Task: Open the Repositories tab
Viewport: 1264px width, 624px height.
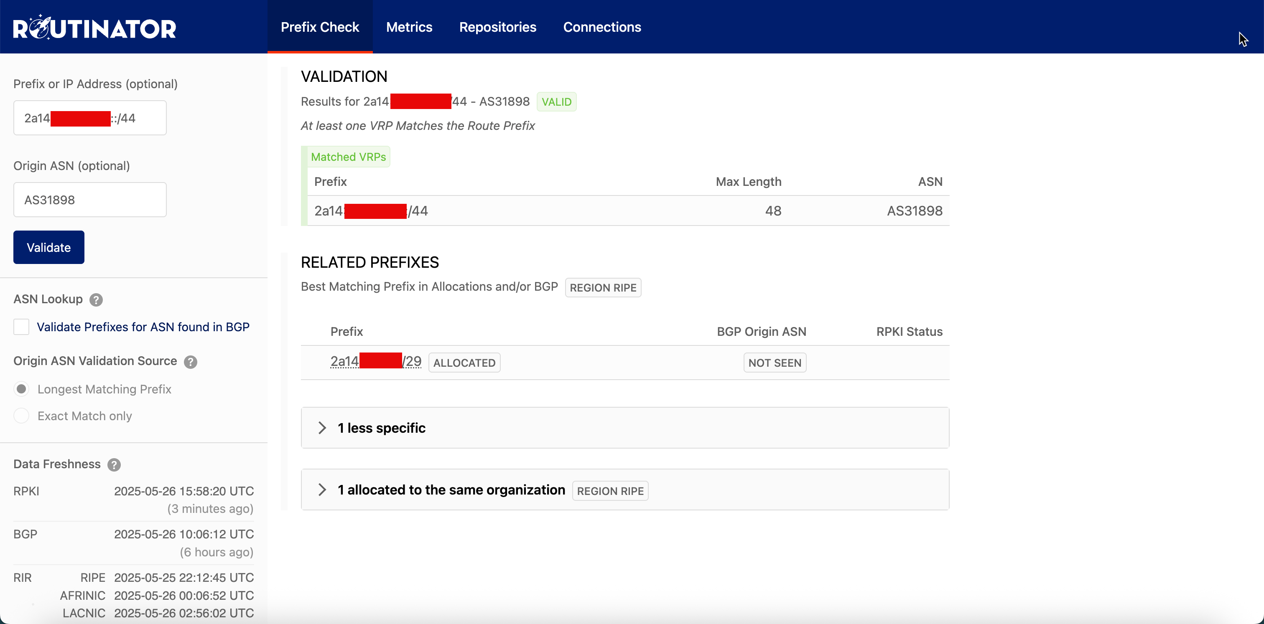Action: (x=497, y=27)
